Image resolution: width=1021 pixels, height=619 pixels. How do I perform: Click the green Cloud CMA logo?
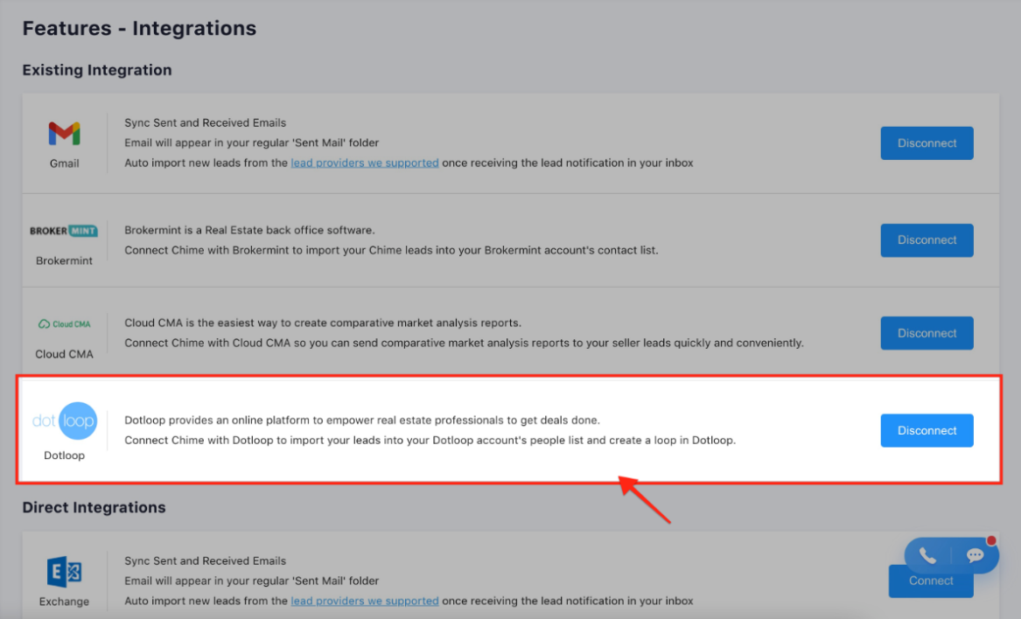[64, 324]
